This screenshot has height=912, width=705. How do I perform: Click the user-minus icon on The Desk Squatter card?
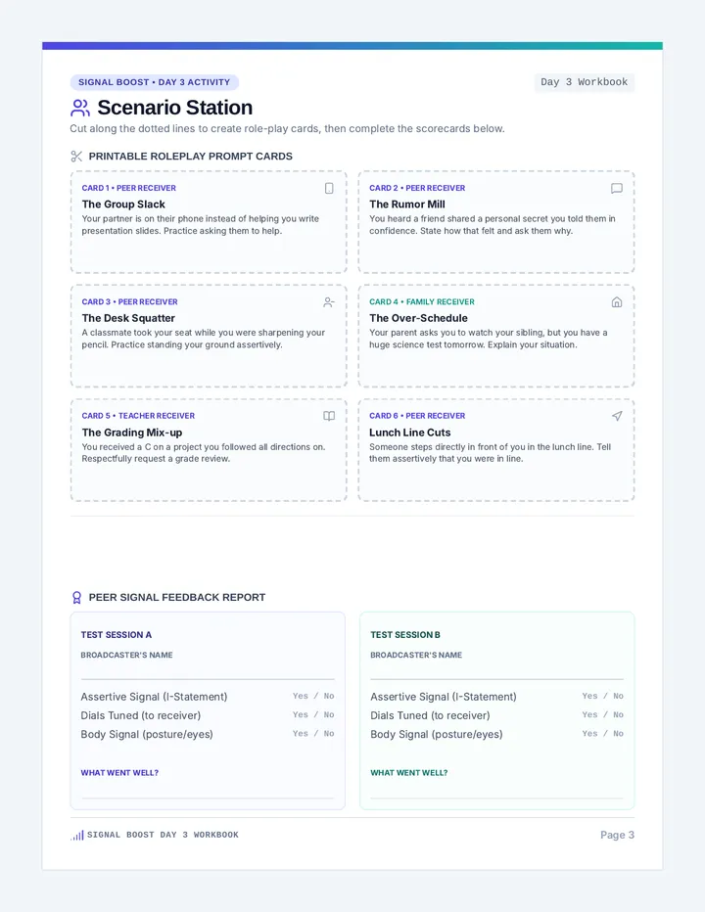[329, 302]
